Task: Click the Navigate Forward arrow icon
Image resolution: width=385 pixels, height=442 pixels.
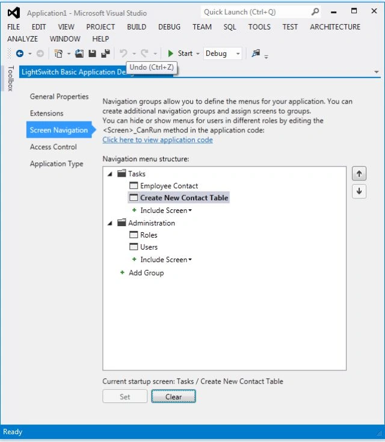Action: (x=40, y=54)
